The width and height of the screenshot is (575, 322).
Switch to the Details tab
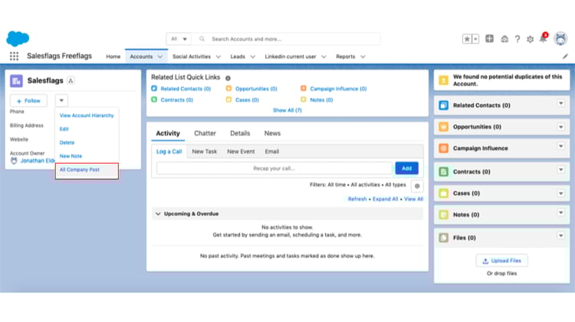pos(240,133)
